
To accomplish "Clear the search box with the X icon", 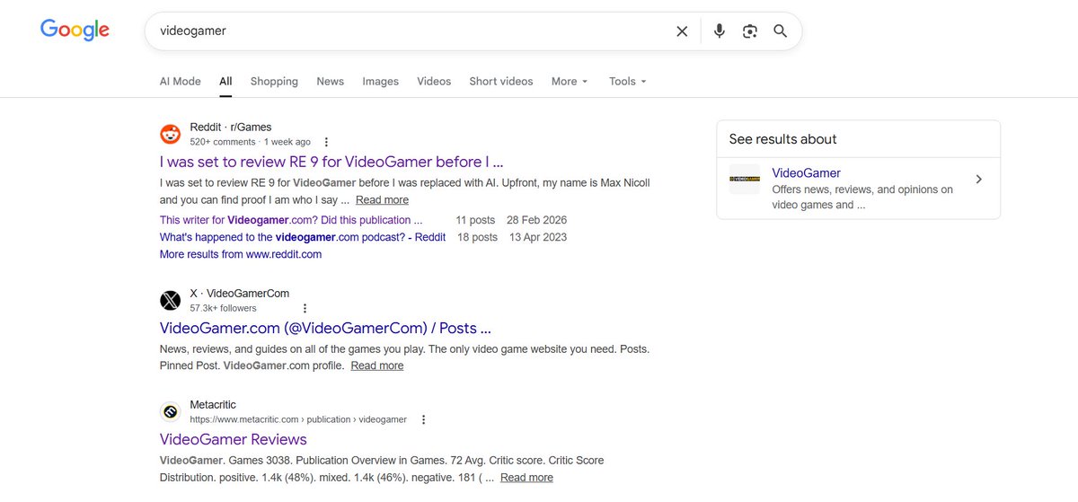I will (x=682, y=31).
